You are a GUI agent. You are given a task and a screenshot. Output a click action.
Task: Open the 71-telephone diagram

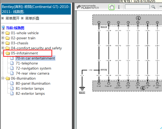pyautogui.click(x=27, y=63)
